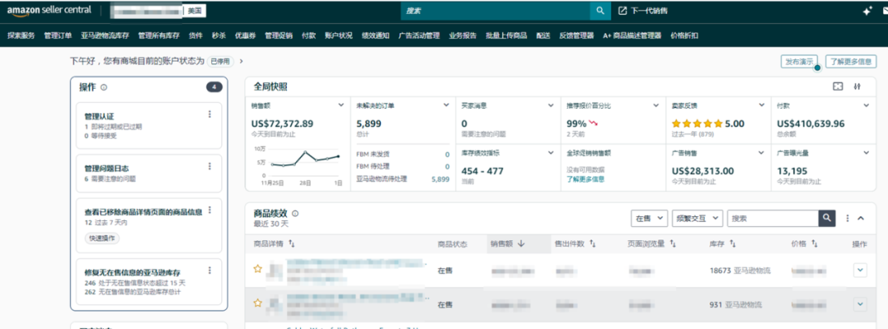Sort by 商品详情 column arrows
The width and height of the screenshot is (888, 329).
click(292, 244)
